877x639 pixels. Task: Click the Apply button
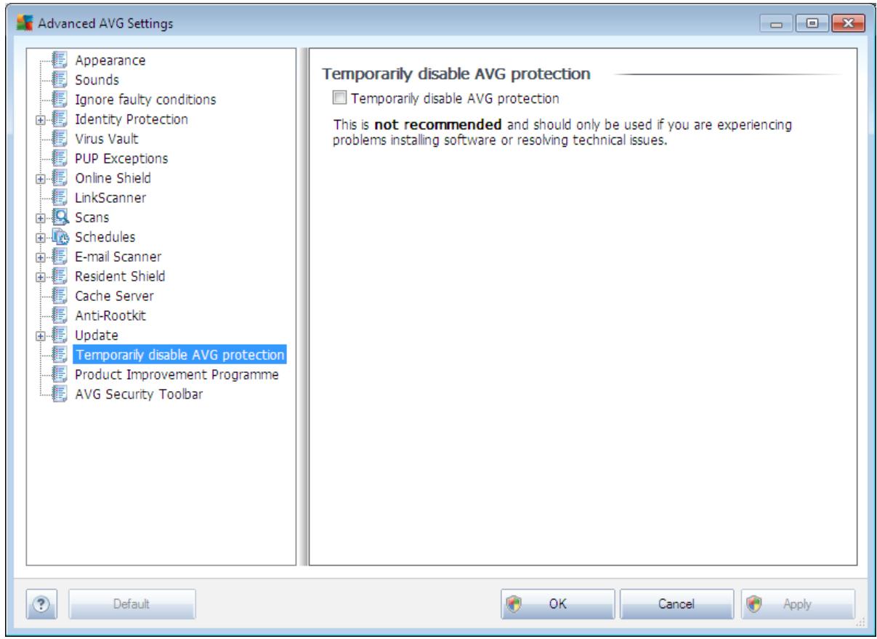(x=797, y=603)
